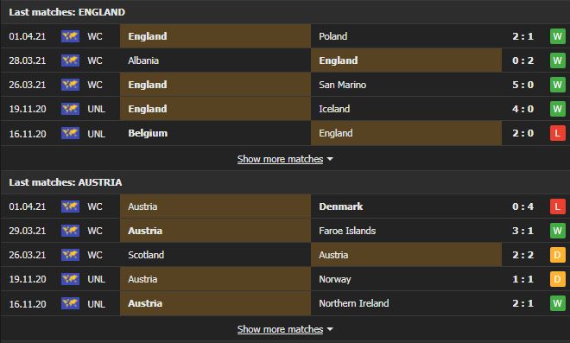Select the Denmark team name
This screenshot has width=570, height=343.
pyautogui.click(x=341, y=206)
